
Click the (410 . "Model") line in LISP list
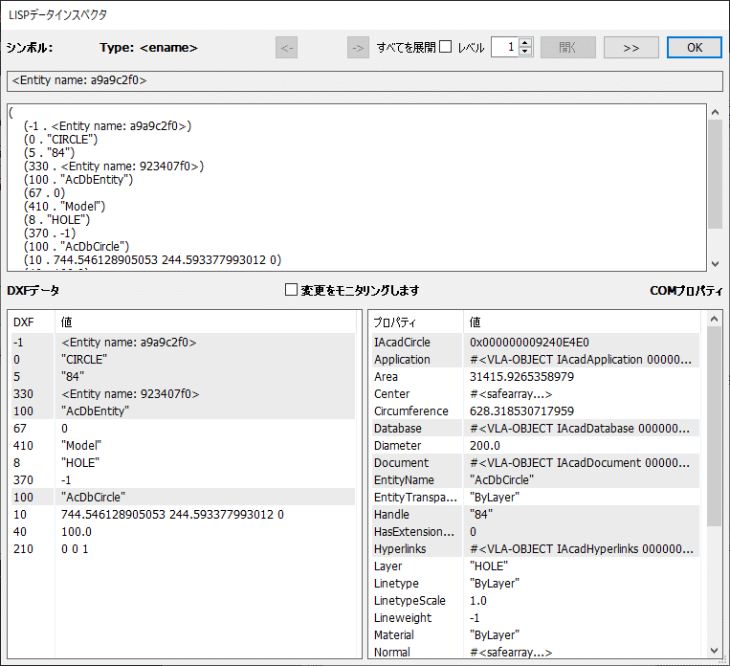coord(64,207)
